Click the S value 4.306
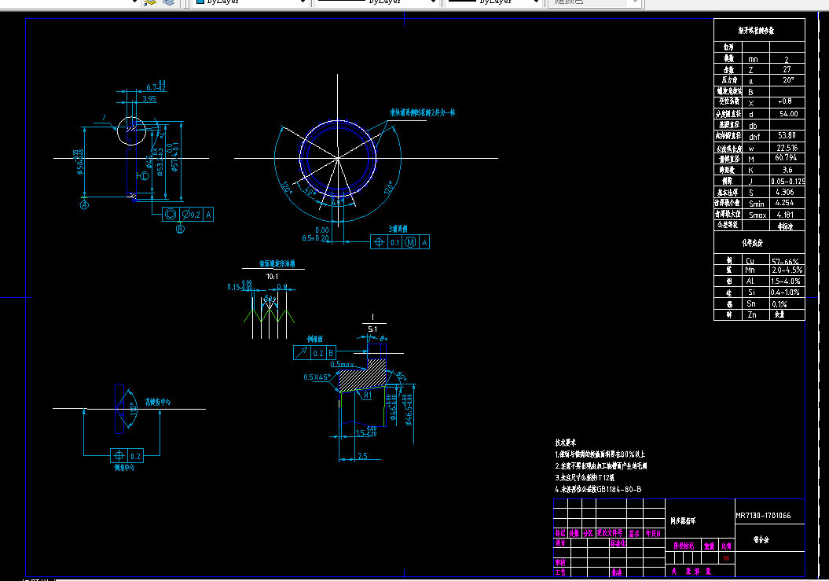829x581 pixels. pyautogui.click(x=784, y=192)
